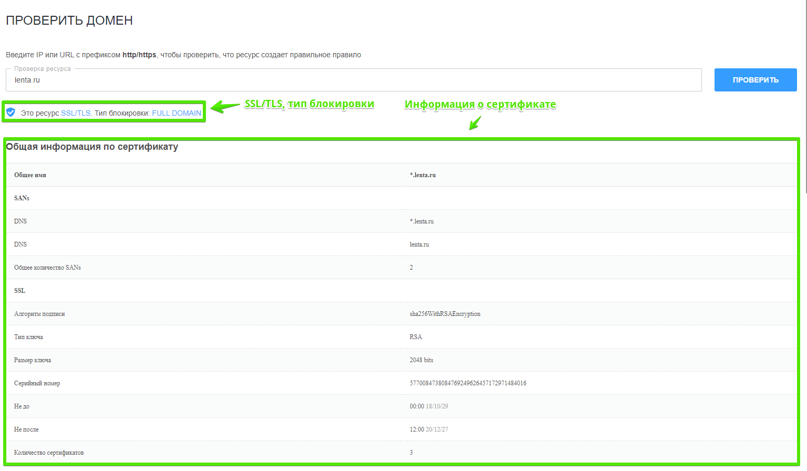Screen dimensions: 807x471
Task: Click the Общее количество SANs row label
Action: tap(47, 268)
